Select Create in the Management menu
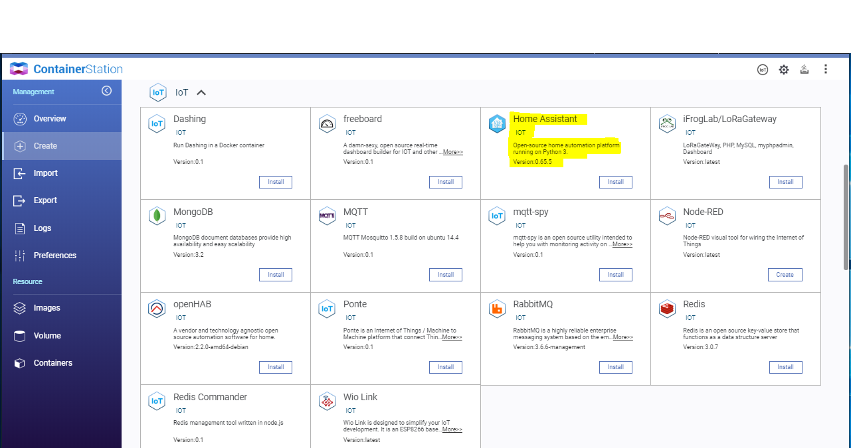The width and height of the screenshot is (851, 448). pyautogui.click(x=45, y=145)
